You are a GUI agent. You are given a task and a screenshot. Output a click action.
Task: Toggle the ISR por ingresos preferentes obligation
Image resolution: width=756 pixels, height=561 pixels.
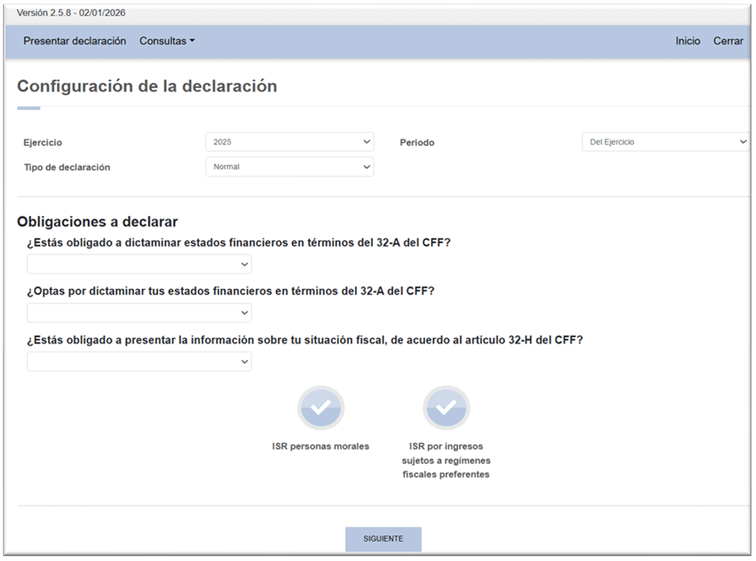point(447,407)
